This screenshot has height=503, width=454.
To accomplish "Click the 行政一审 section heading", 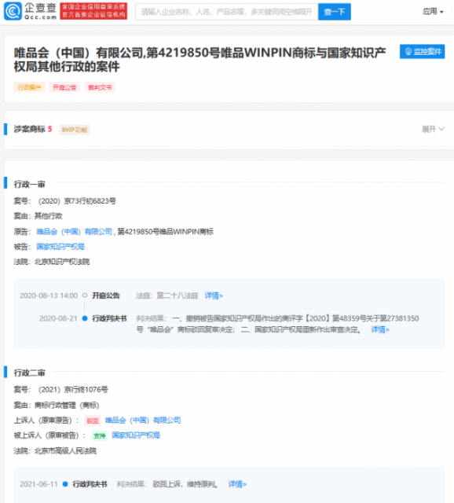I will pos(29,185).
